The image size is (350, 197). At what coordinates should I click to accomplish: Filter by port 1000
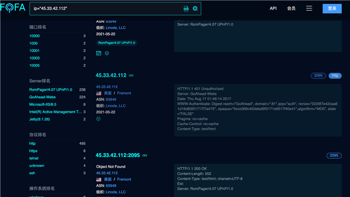pyautogui.click(x=33, y=43)
